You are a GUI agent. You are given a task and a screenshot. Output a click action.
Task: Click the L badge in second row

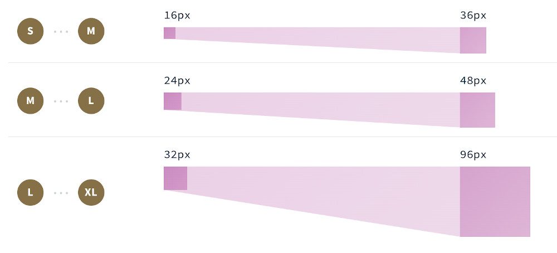tap(91, 101)
